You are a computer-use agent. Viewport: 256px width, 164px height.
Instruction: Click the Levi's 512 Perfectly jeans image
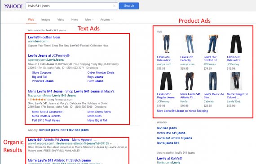190,44
